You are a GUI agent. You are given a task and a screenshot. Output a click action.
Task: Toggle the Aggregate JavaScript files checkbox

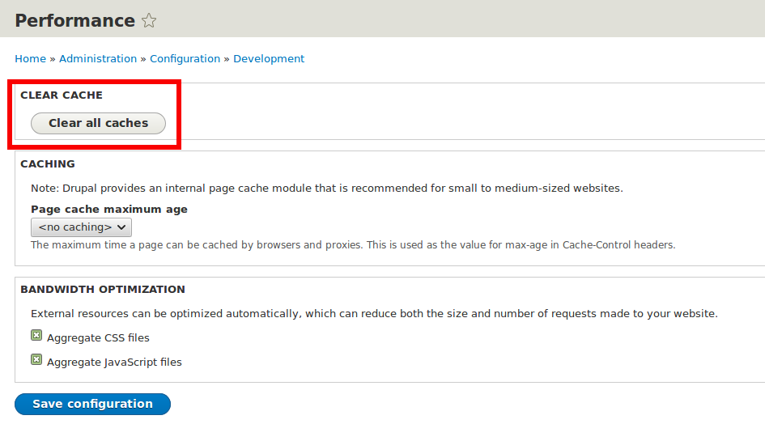[36, 359]
